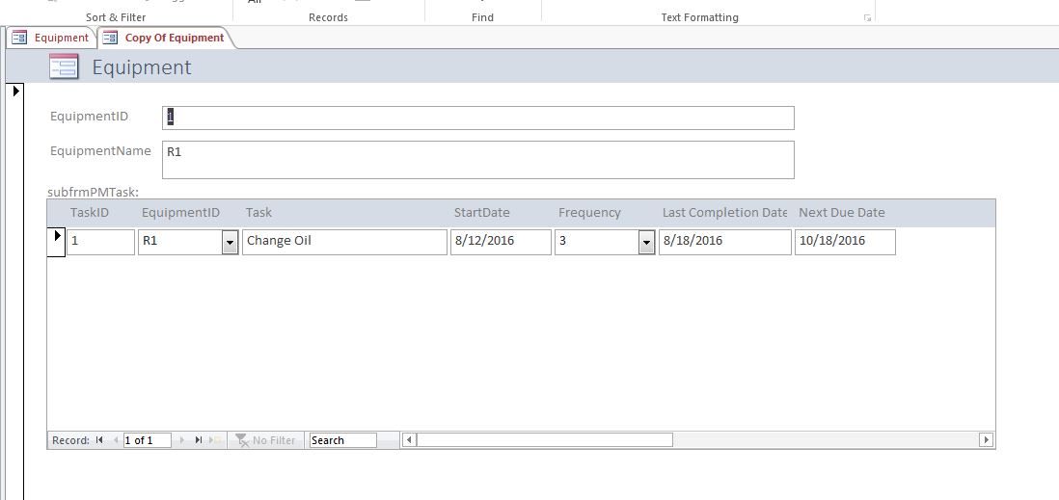Click the Task column header label
Image resolution: width=1059 pixels, height=500 pixels.
coord(258,213)
